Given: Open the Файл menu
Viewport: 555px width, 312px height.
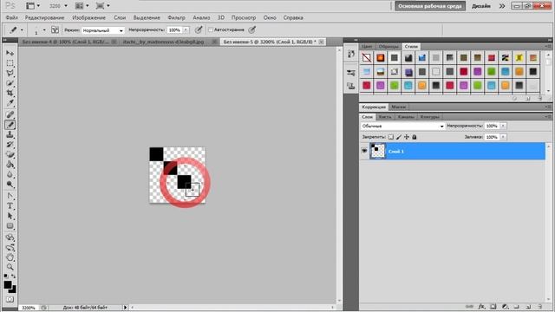Looking at the screenshot, I should click(11, 17).
